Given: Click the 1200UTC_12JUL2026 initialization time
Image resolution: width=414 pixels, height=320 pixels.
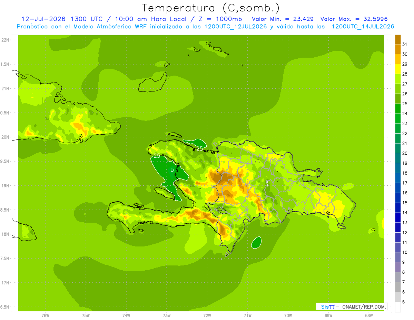Looking at the screenshot, I should click(x=236, y=27).
